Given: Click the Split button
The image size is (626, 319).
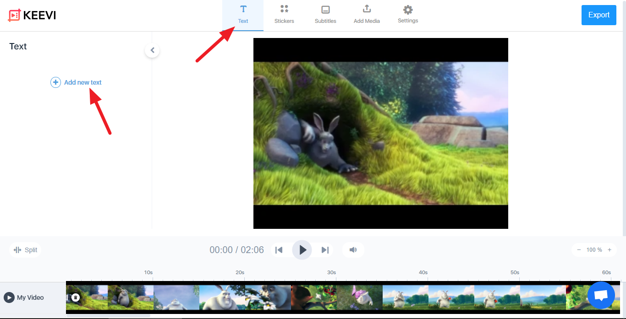Looking at the screenshot, I should pyautogui.click(x=26, y=250).
